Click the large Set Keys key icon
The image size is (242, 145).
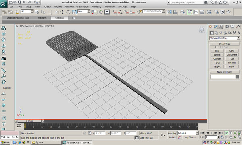tap(163, 135)
